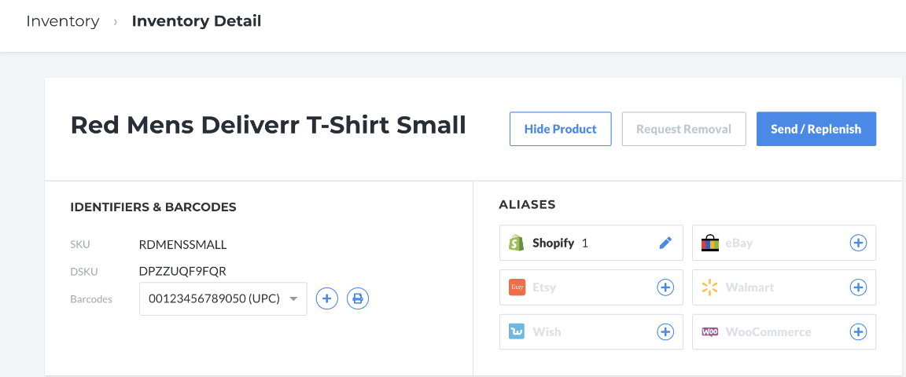Add a new barcode with plus icon
This screenshot has width=906, height=377.
pos(326,298)
